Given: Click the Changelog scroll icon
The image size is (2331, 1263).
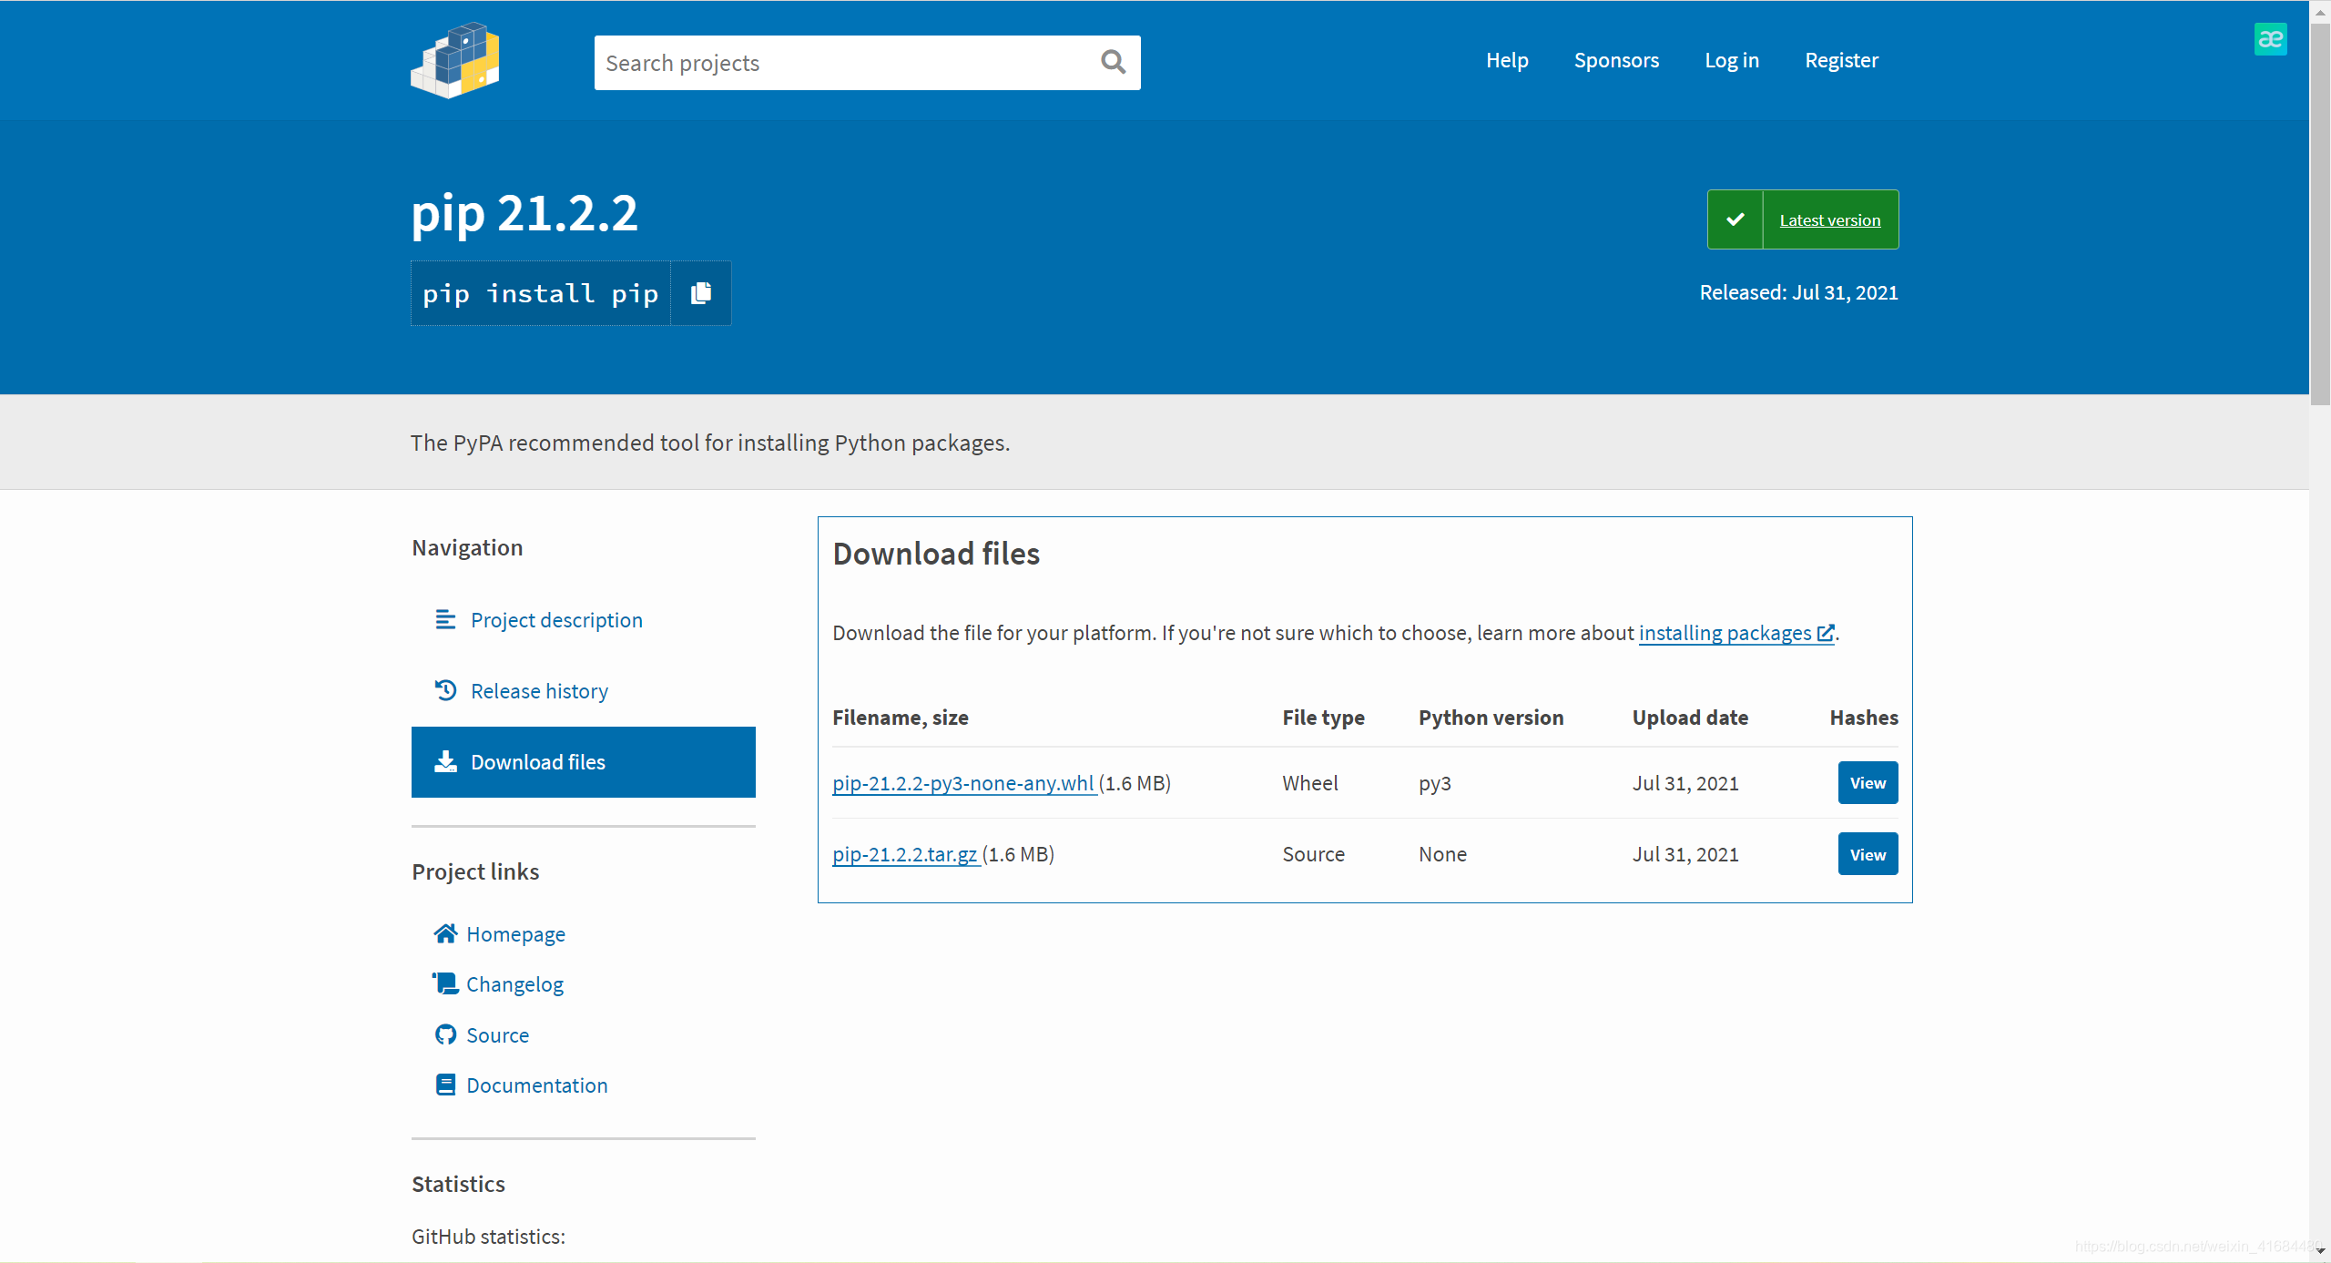Looking at the screenshot, I should 445,983.
